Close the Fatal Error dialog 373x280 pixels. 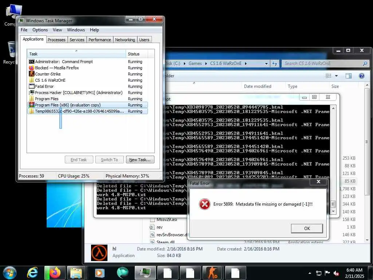pyautogui.click(x=318, y=182)
